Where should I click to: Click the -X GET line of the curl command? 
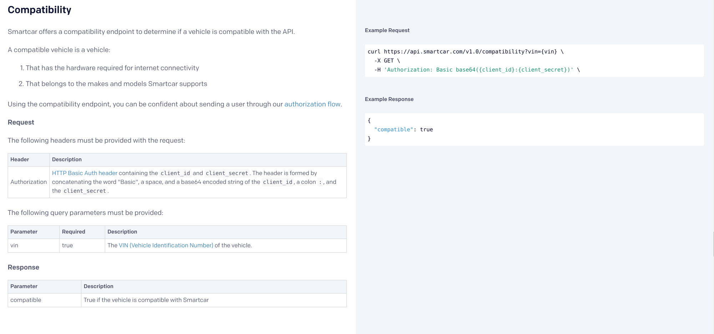coord(387,61)
